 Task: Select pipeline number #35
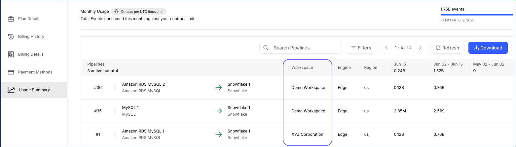click(98, 111)
